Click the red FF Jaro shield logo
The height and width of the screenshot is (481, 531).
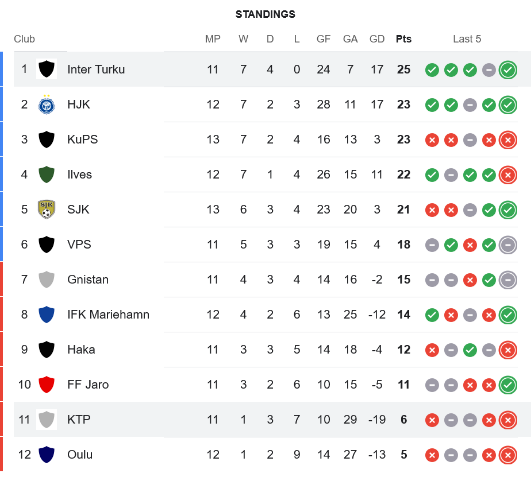(47, 385)
